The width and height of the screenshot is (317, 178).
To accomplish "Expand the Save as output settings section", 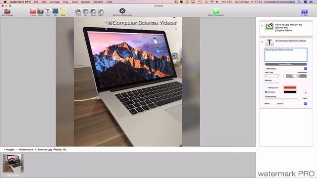I will click(x=262, y=26).
